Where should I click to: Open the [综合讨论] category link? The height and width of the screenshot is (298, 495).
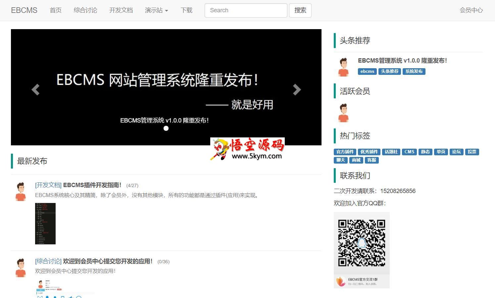(x=48, y=261)
